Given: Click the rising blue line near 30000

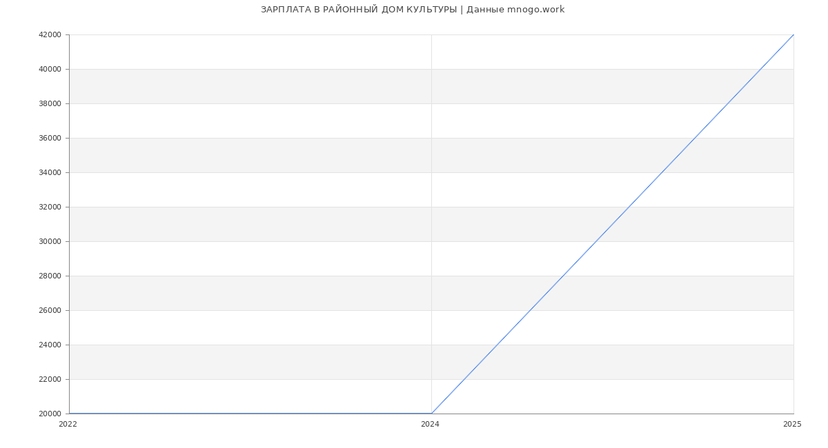Looking at the screenshot, I should (x=596, y=241).
